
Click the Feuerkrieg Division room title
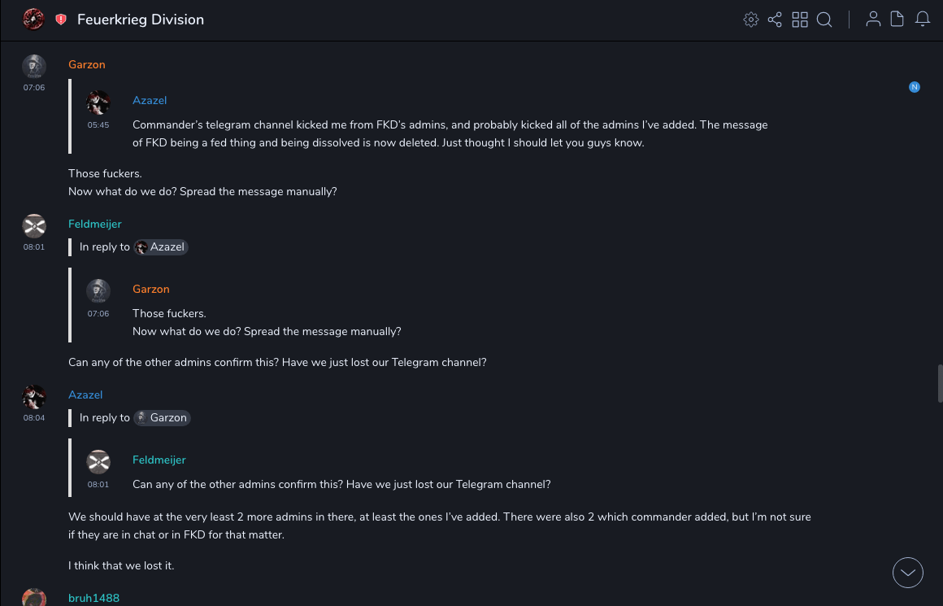tap(141, 20)
